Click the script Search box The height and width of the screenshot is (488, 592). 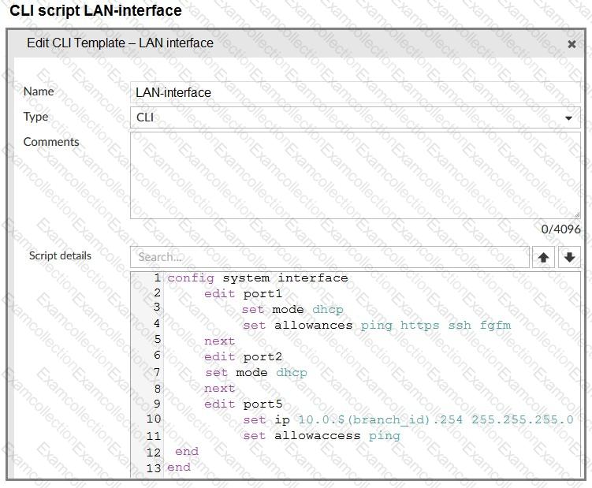[x=330, y=257]
